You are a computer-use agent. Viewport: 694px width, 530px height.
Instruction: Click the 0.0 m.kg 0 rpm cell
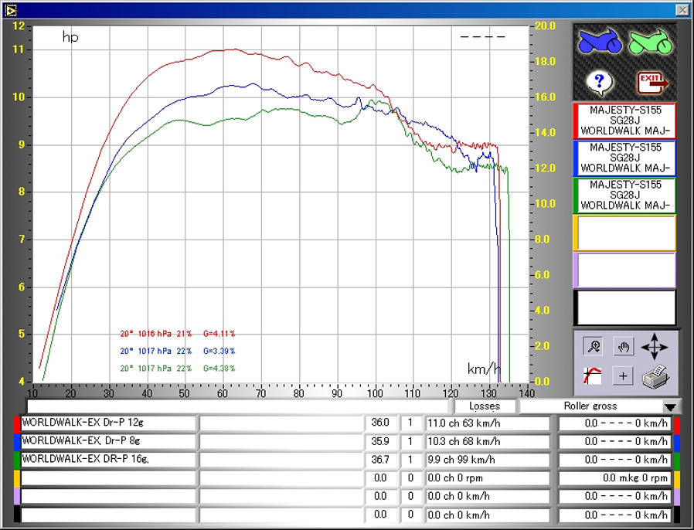pos(614,478)
